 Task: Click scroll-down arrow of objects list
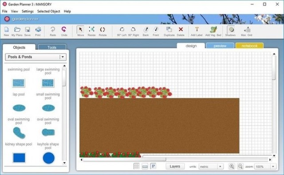(64, 163)
